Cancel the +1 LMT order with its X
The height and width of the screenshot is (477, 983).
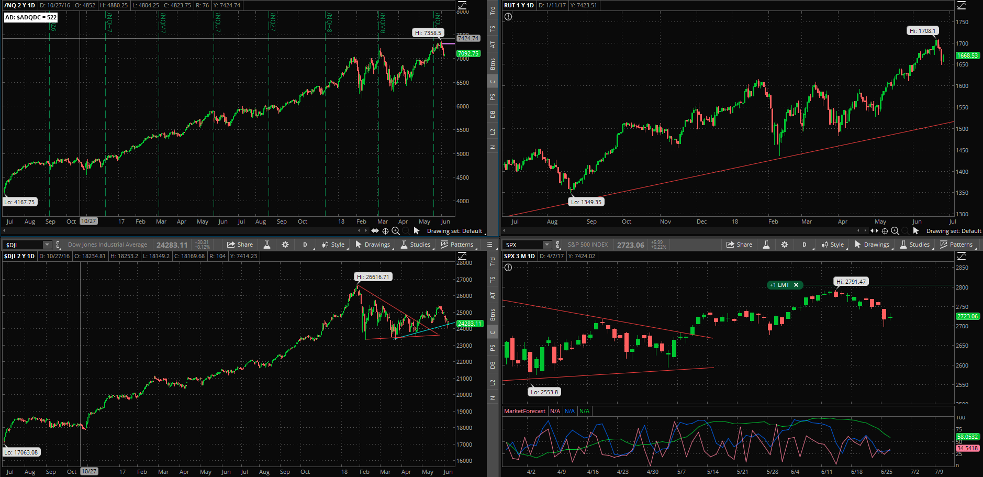coord(796,285)
